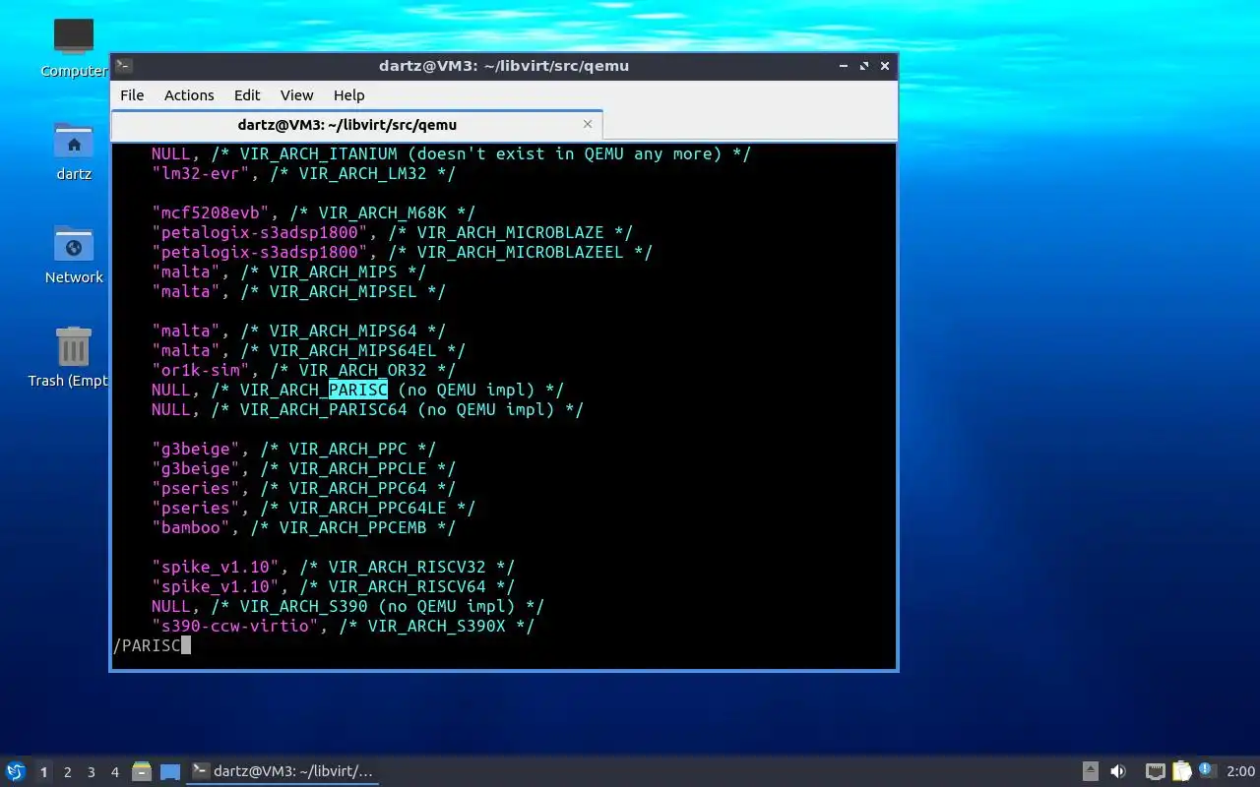1260x787 pixels.
Task: Click the show desktop taskbar icon
Action: (170, 772)
